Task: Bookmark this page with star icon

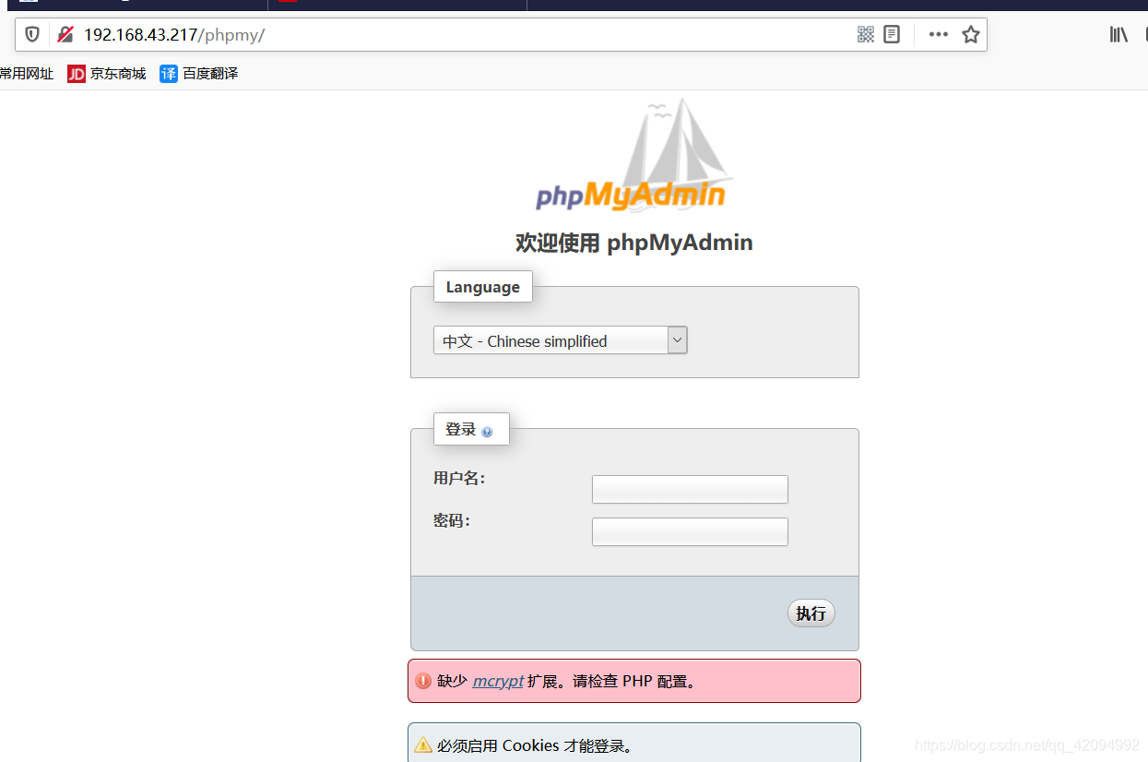Action: pos(971,34)
